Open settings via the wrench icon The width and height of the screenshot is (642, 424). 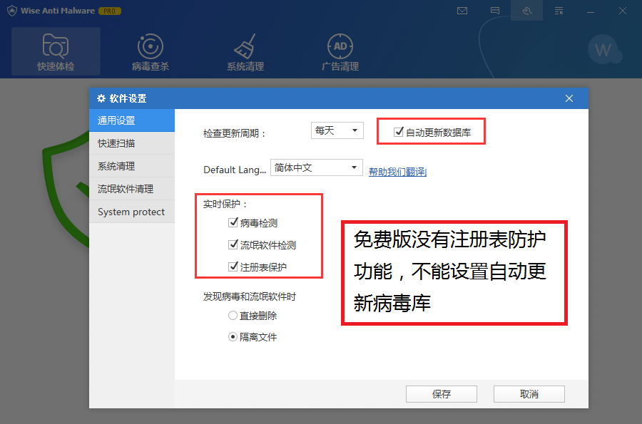pos(527,11)
